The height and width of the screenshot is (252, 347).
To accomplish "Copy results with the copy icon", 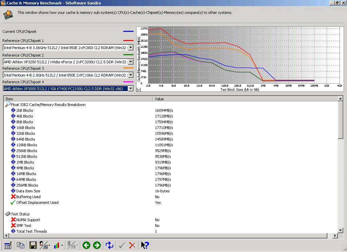I will point(21,245).
